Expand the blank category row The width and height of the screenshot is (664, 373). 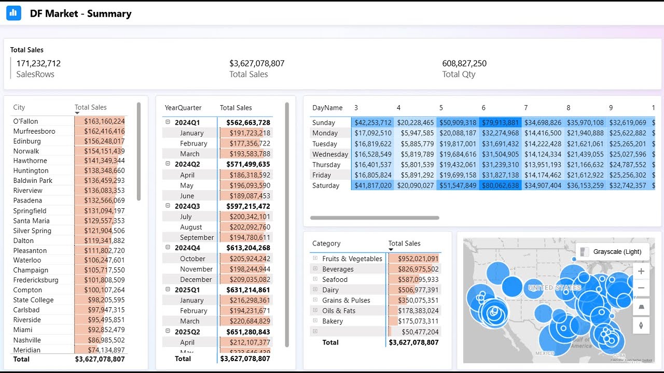[x=315, y=331]
